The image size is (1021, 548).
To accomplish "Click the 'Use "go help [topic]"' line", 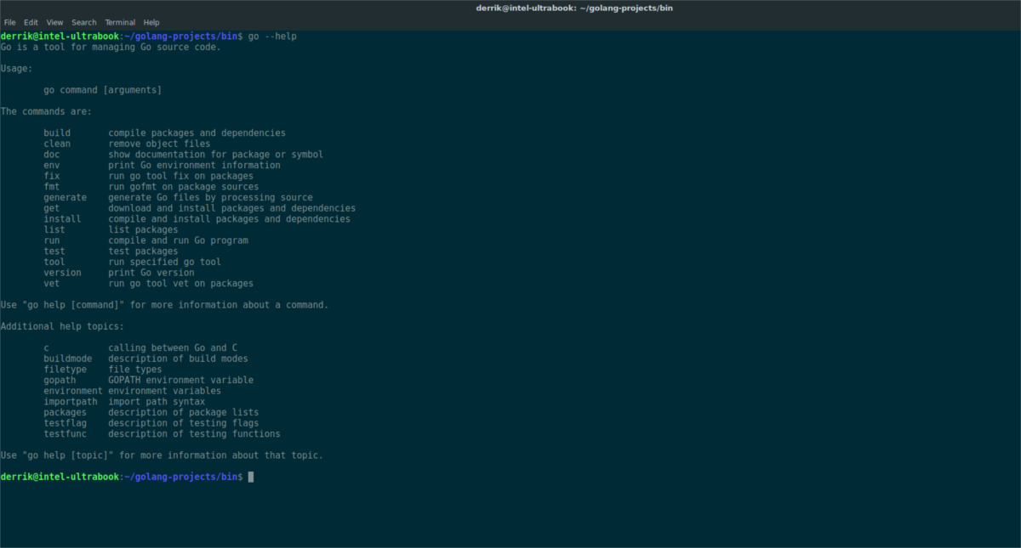I will pyautogui.click(x=162, y=455).
